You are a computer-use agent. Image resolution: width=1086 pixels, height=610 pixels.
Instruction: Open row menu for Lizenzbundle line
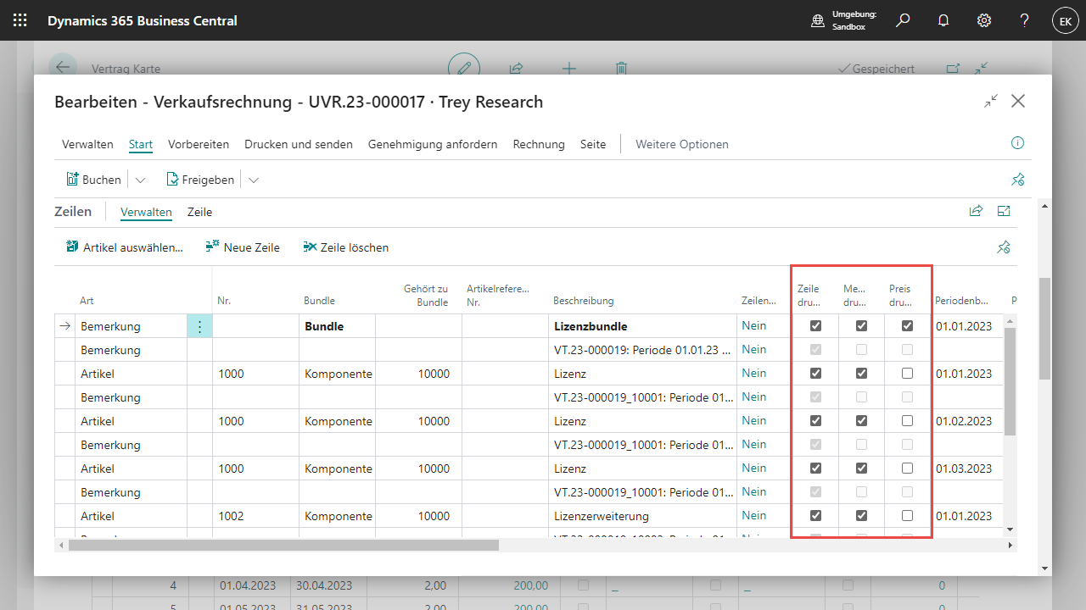tap(199, 326)
